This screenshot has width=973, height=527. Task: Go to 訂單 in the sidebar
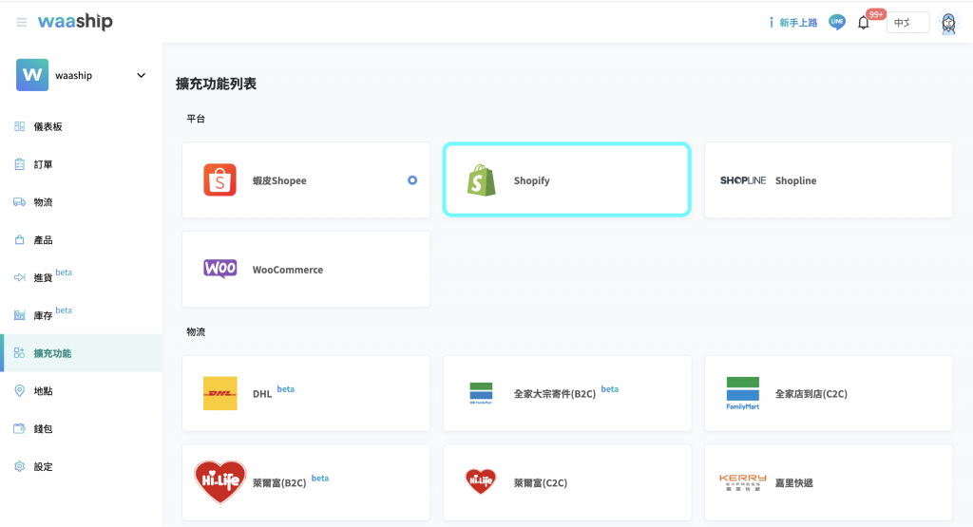tap(43, 164)
